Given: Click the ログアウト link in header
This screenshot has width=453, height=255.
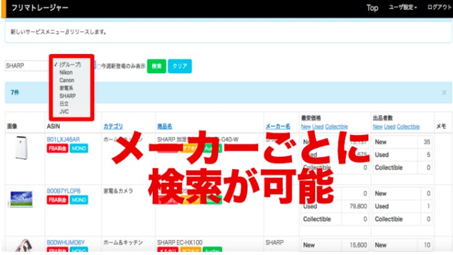Looking at the screenshot, I should (439, 7).
